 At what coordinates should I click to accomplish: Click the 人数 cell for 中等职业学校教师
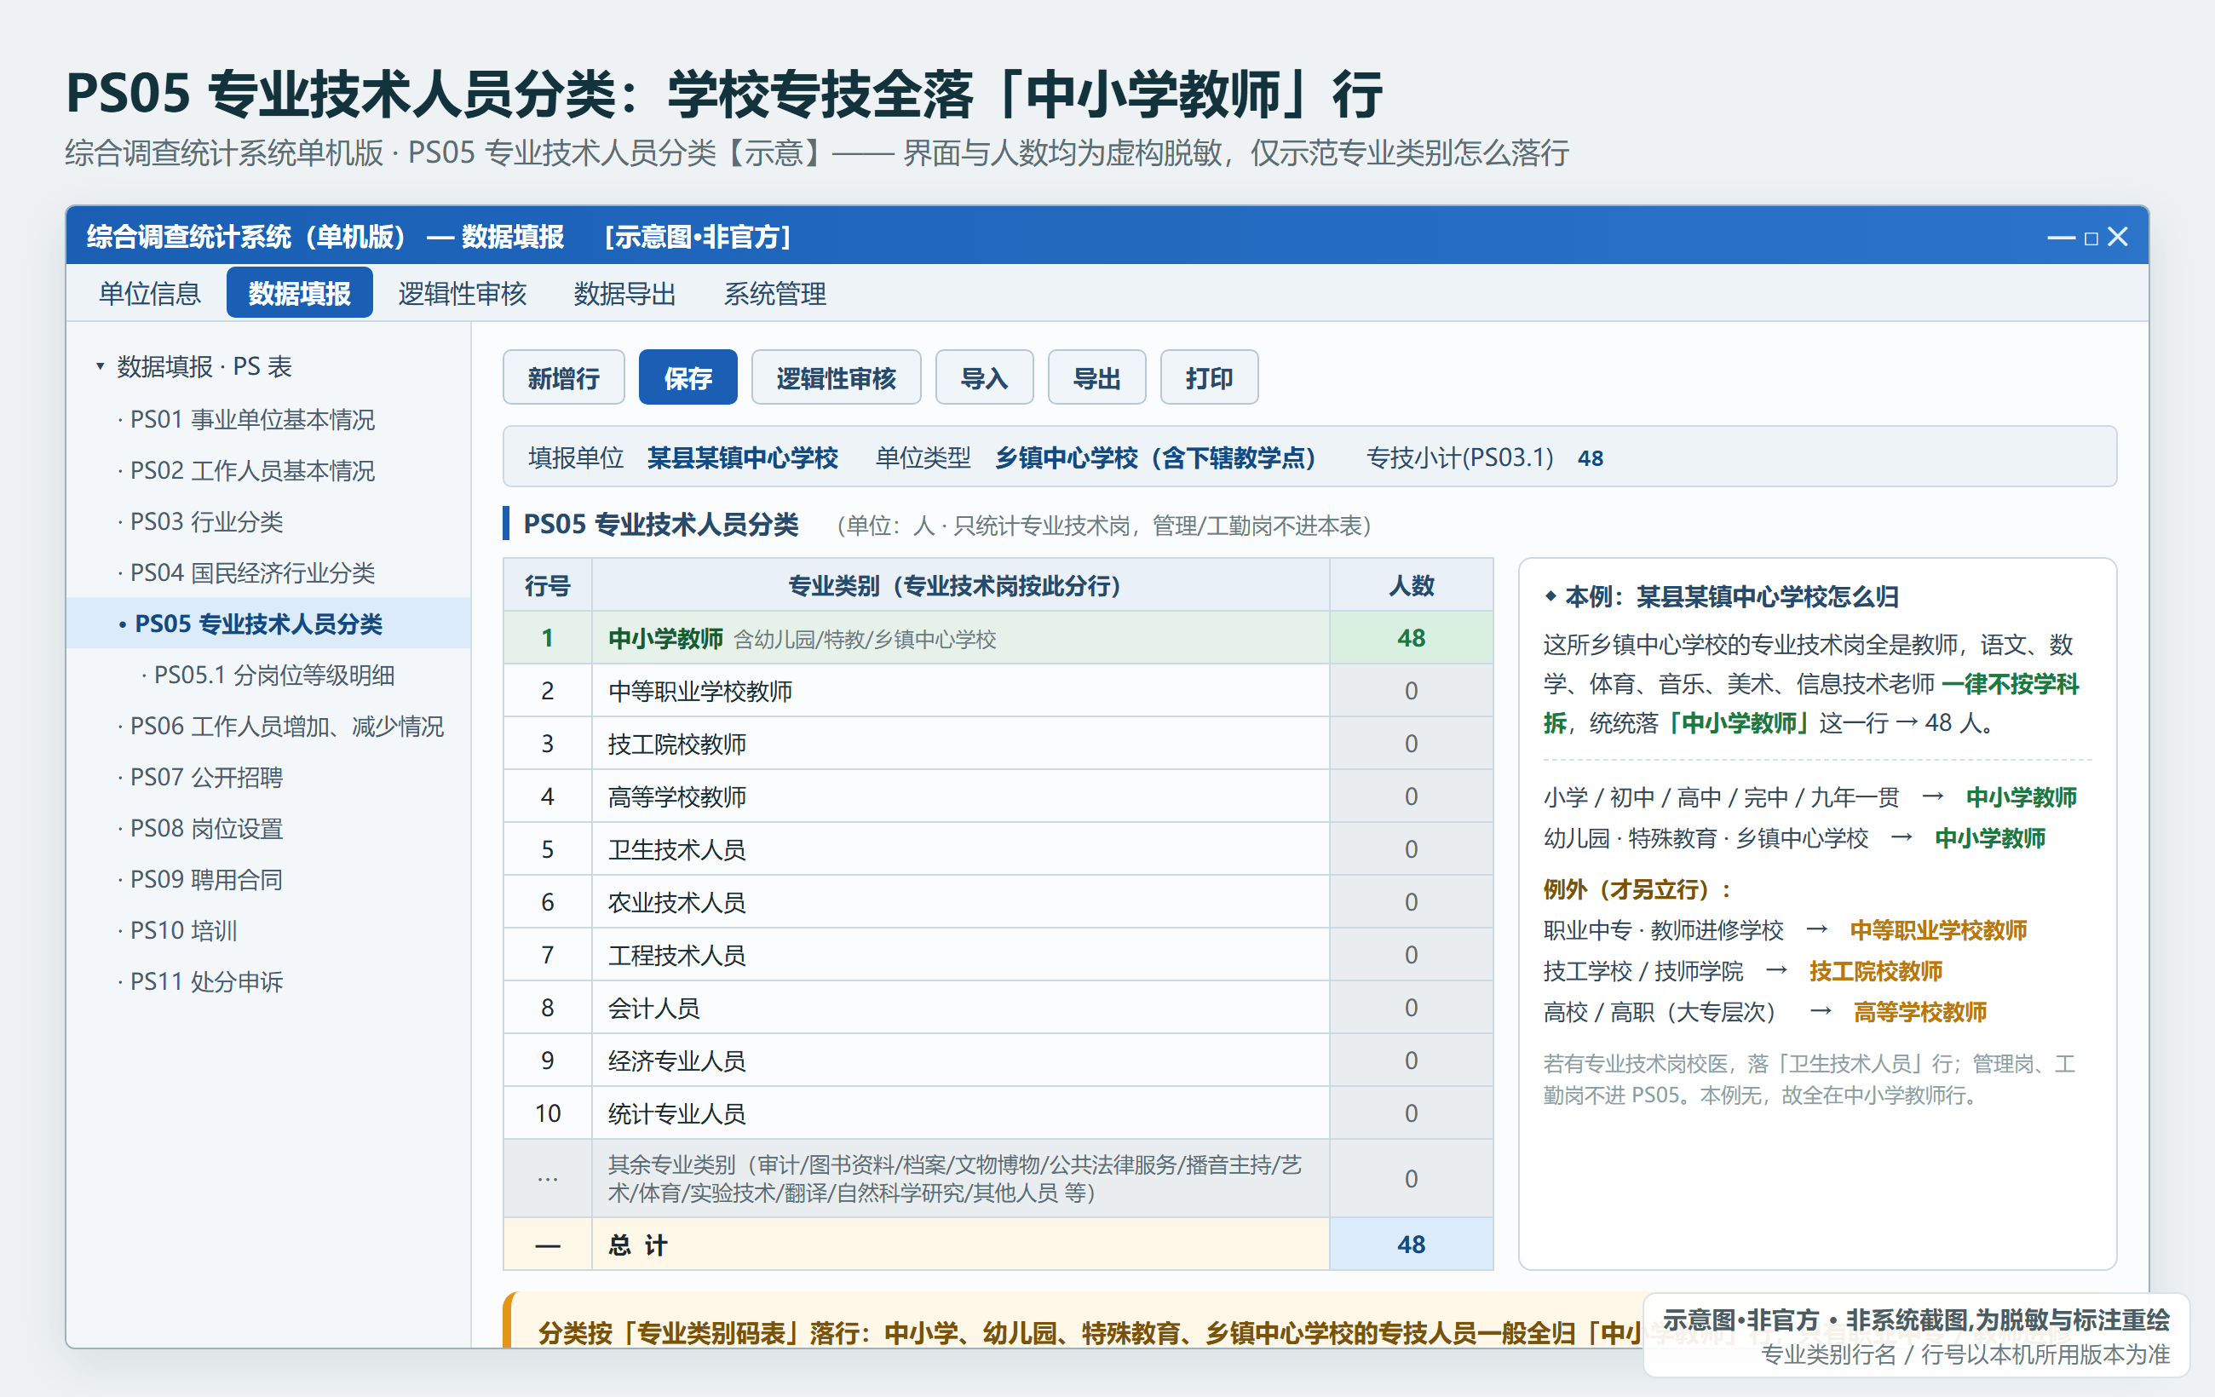pos(1411,691)
